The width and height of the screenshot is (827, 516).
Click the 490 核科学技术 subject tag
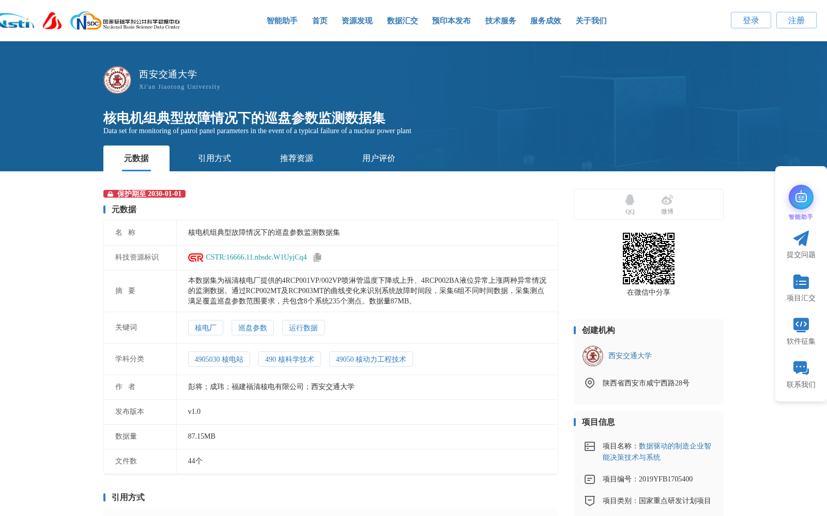pos(289,359)
